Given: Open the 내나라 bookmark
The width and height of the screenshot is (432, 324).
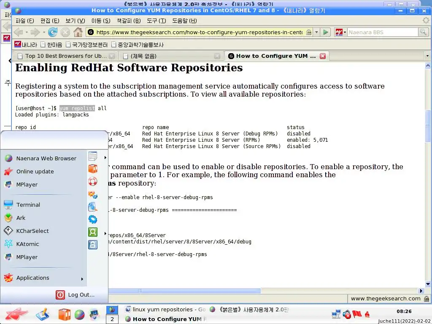Looking at the screenshot, I should click(x=26, y=44).
